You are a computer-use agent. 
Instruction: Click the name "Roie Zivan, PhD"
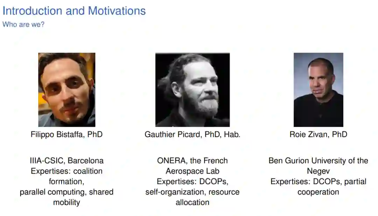point(318,134)
